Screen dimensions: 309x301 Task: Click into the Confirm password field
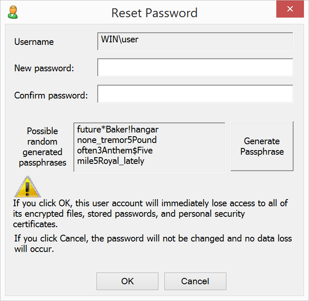(x=195, y=94)
